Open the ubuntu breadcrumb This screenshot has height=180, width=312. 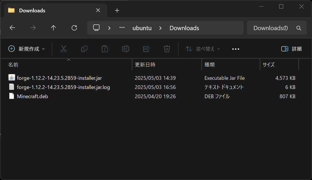coord(142,28)
